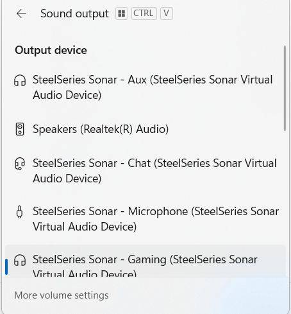291x314 pixels.
Task: Click the Audio Device) text under Sonar Aux
Action: [x=67, y=95]
